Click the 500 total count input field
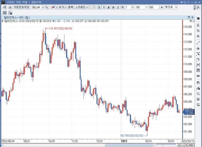Screen dimensions: 202x147 (x=154, y=7)
